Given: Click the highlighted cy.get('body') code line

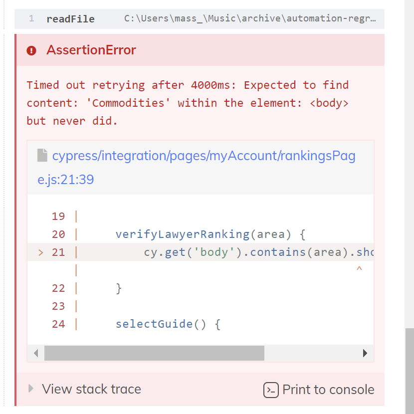Looking at the screenshot, I should (x=249, y=252).
